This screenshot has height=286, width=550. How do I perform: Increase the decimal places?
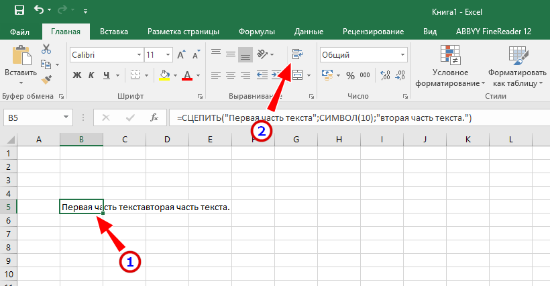(385, 75)
